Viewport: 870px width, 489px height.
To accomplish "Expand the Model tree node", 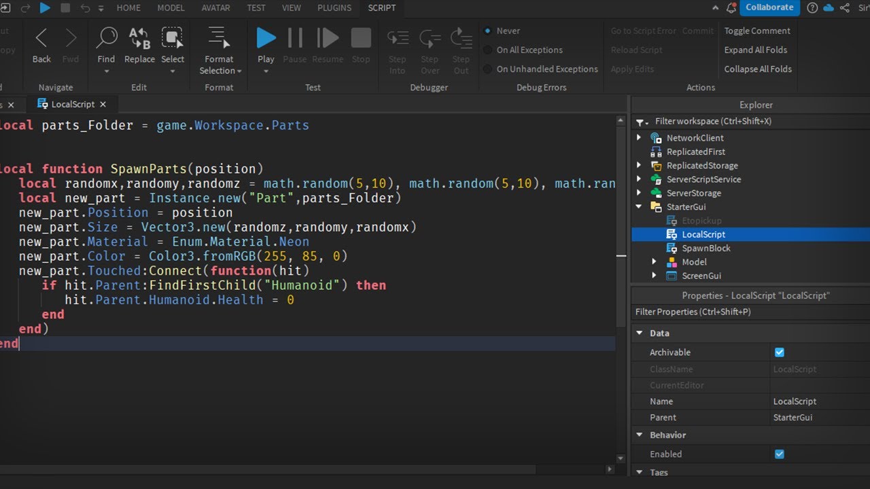I will coord(655,261).
